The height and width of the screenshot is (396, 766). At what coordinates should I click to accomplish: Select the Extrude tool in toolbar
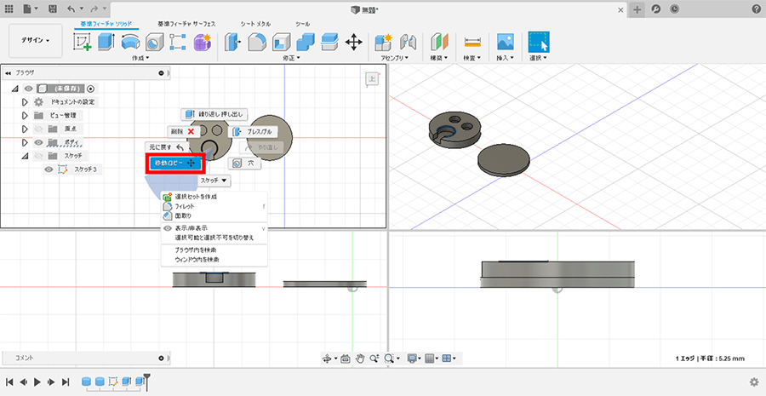point(107,42)
